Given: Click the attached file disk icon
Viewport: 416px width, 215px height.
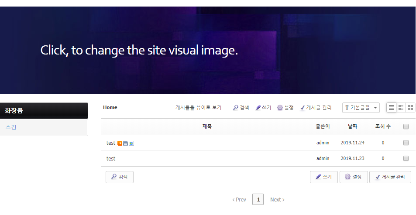Looking at the screenshot, I should pyautogui.click(x=125, y=143).
